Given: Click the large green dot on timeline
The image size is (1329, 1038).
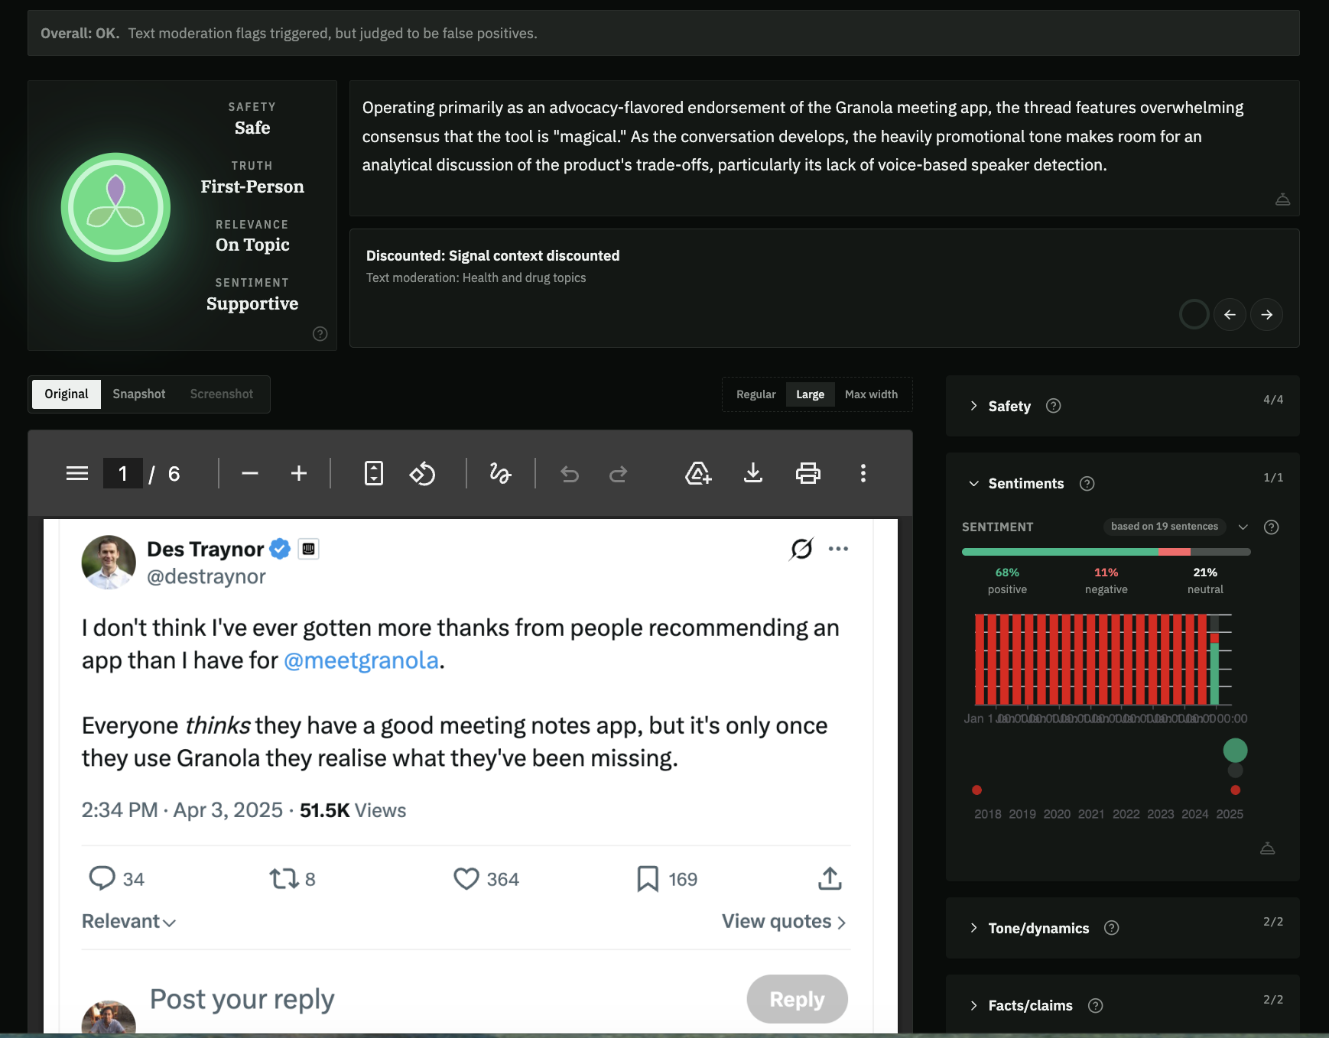Looking at the screenshot, I should pos(1235,751).
